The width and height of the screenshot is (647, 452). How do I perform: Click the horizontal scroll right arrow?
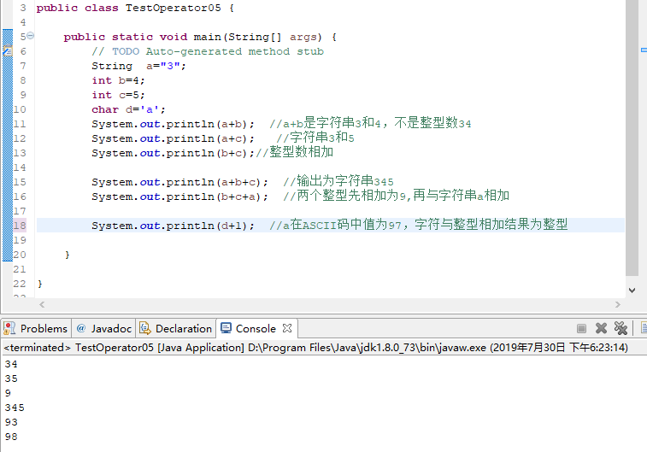[x=618, y=305]
